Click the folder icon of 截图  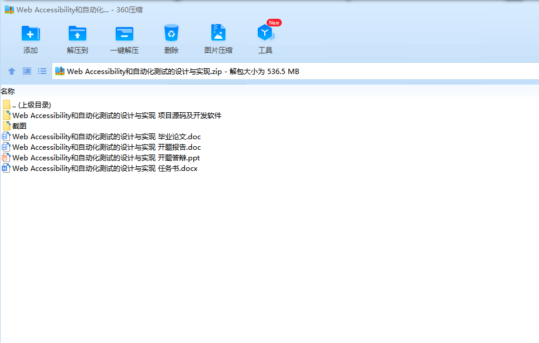pos(6,126)
